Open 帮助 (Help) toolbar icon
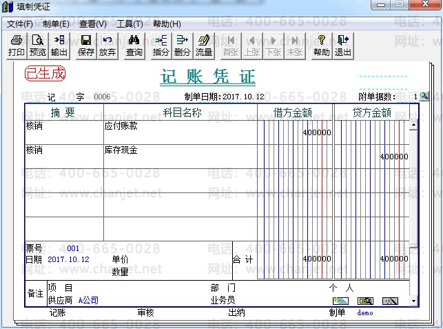 [321, 46]
